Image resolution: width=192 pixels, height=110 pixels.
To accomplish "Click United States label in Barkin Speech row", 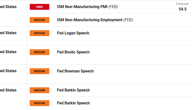I will (8, 90).
